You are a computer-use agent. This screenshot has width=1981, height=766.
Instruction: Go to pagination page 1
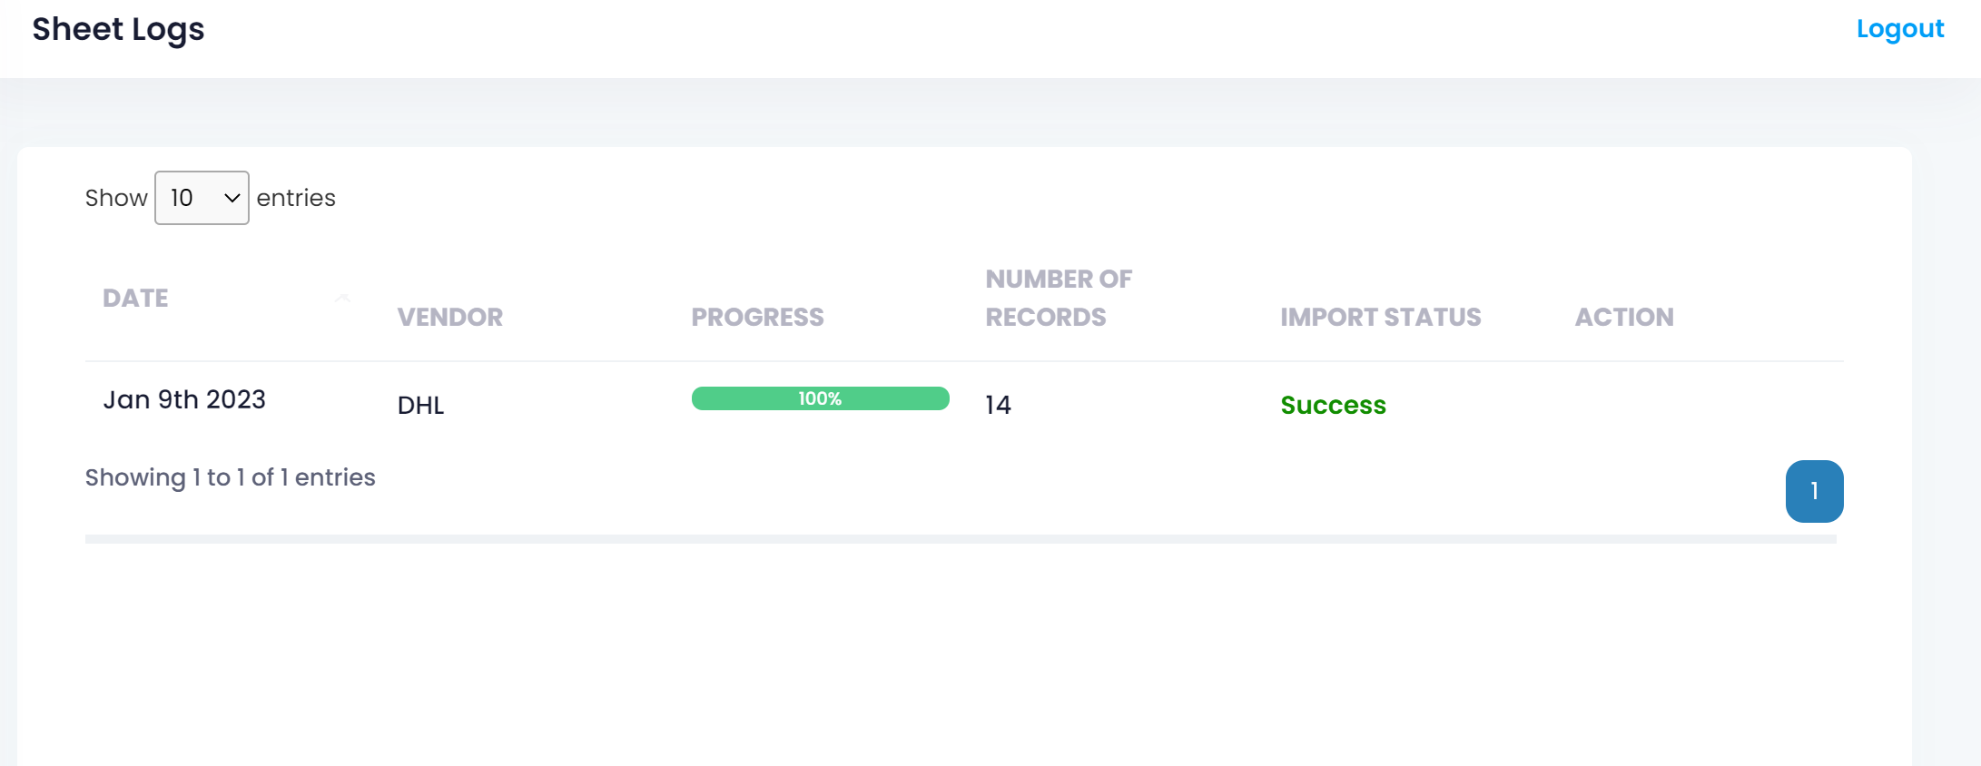click(x=1814, y=491)
